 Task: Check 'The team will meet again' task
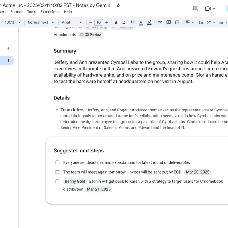pyautogui.click(x=57, y=172)
